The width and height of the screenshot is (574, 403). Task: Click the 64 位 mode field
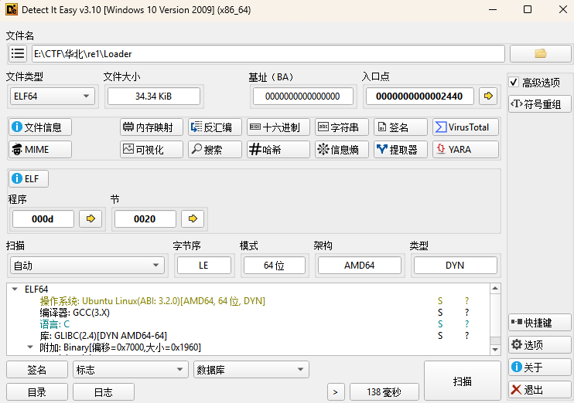274,266
